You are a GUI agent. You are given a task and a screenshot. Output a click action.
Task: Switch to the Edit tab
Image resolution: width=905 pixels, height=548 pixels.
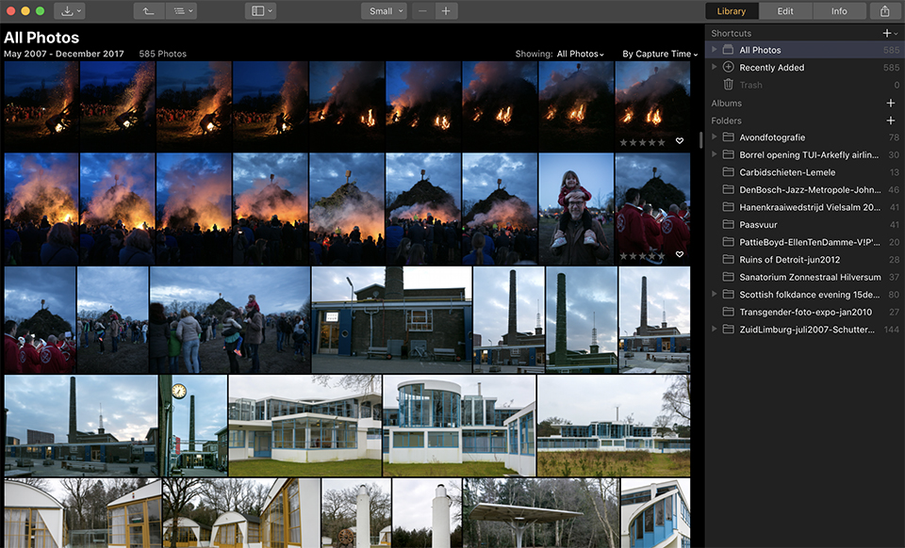pyautogui.click(x=785, y=11)
